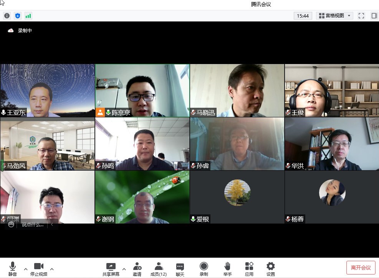Open the 邀请 invite icon
This screenshot has width=379, height=278.
tap(137, 269)
